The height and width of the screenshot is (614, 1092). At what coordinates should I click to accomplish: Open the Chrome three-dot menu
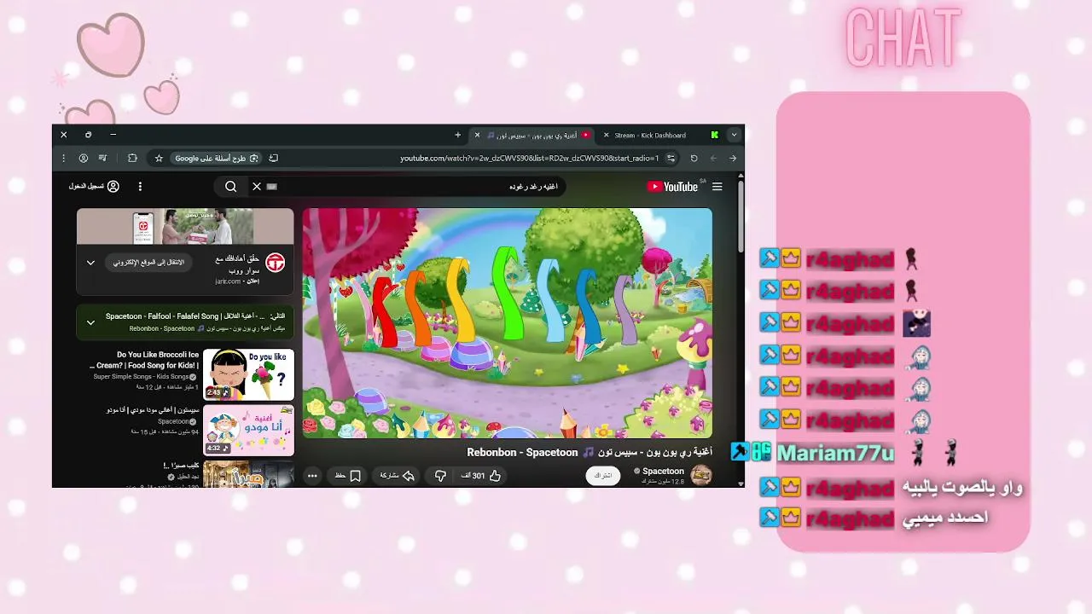click(x=63, y=158)
